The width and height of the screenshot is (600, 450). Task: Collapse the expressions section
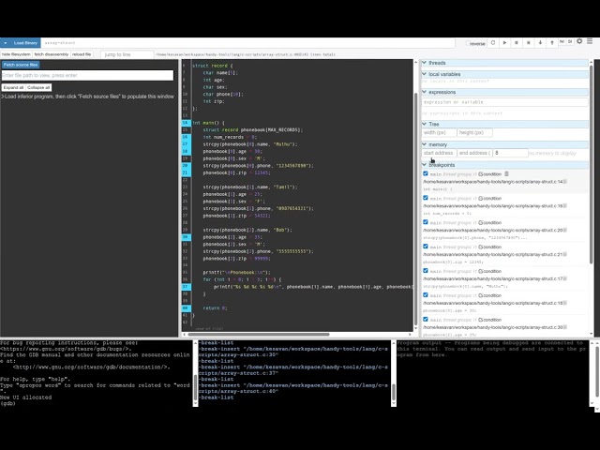(424, 92)
